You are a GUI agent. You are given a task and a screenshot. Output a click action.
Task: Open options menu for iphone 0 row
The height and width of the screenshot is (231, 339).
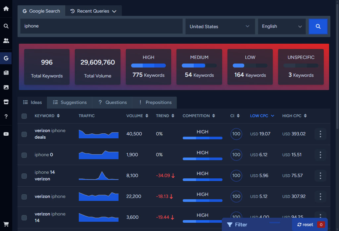point(320,155)
